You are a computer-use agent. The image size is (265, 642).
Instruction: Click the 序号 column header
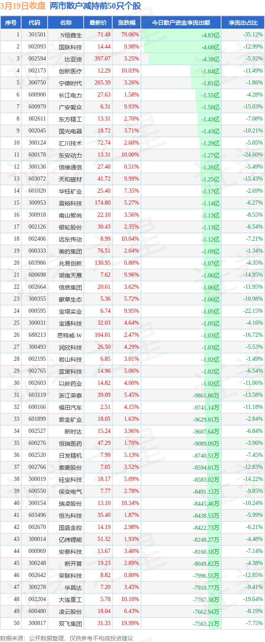click(10, 23)
